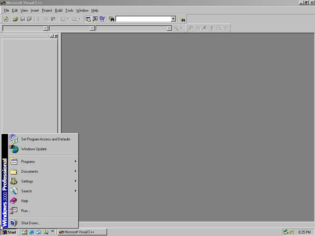
Task: Choose Shut Down... from Start menu
Action: (x=43, y=223)
